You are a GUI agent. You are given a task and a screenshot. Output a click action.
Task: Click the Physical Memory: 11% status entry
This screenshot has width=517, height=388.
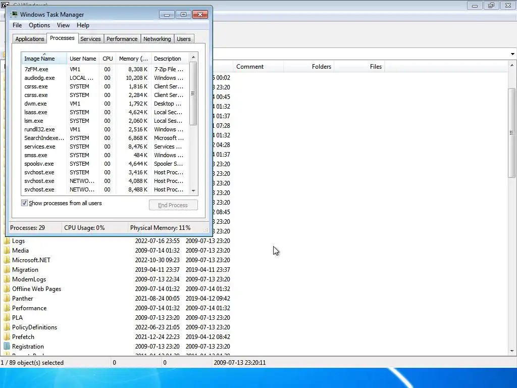click(160, 228)
